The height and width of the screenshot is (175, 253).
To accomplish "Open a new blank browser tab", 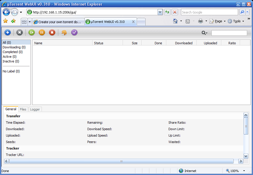I will (x=141, y=22).
